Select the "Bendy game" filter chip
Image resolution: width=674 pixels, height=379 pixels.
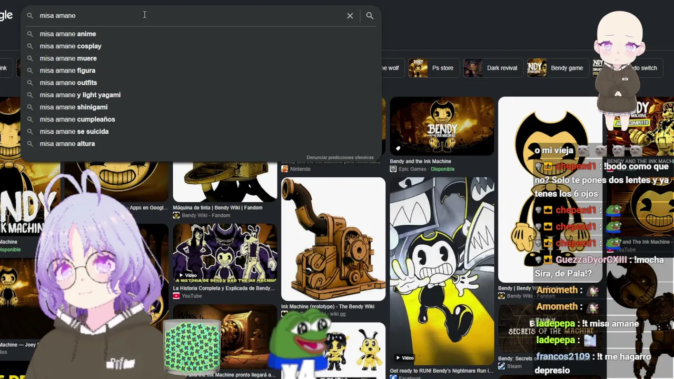click(557, 68)
